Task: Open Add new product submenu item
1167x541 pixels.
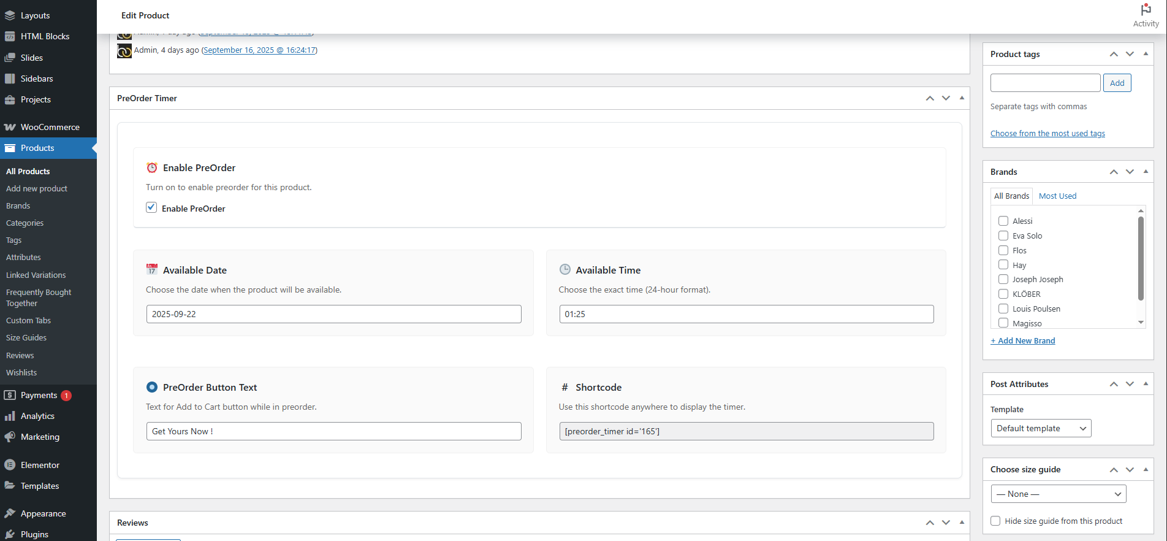Action: point(37,188)
